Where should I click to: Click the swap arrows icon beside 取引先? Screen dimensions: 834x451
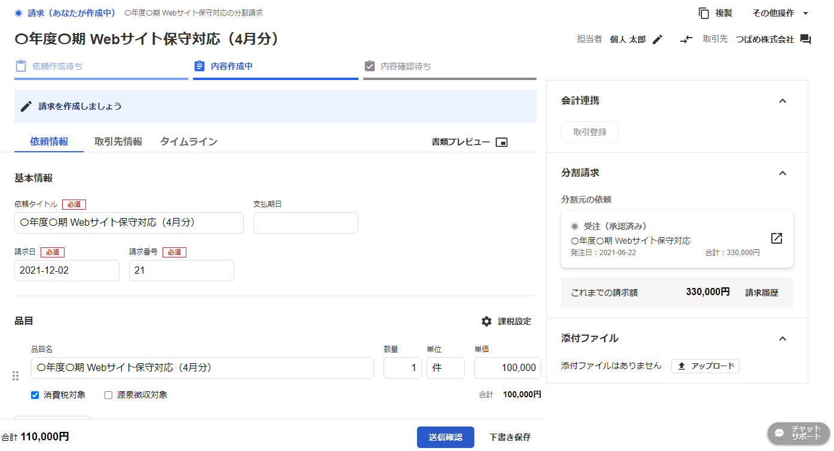click(686, 39)
